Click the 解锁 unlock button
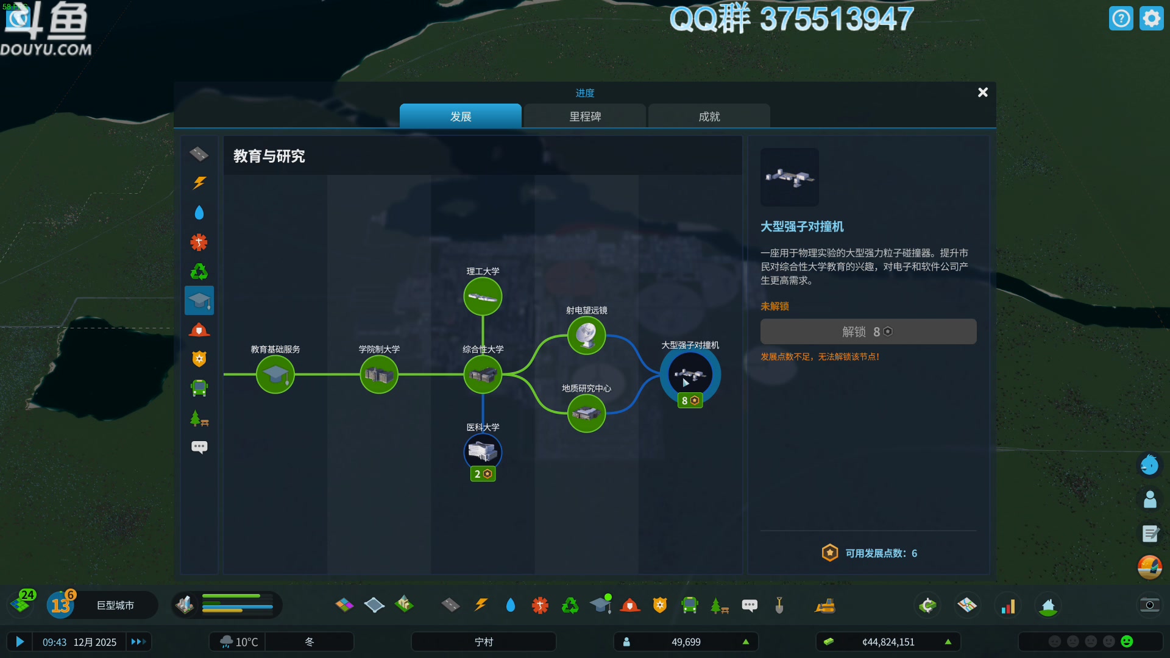This screenshot has width=1170, height=658. click(868, 331)
